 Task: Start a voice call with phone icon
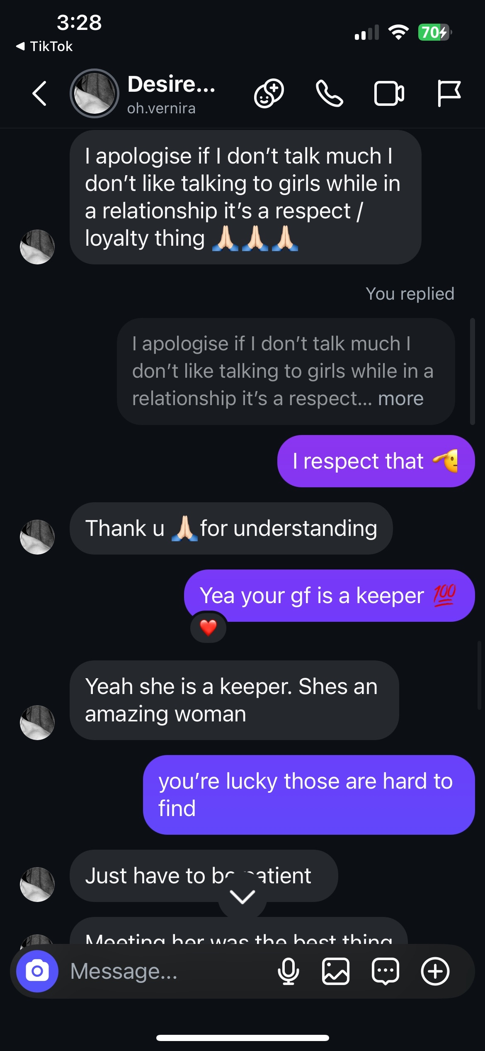pos(329,93)
